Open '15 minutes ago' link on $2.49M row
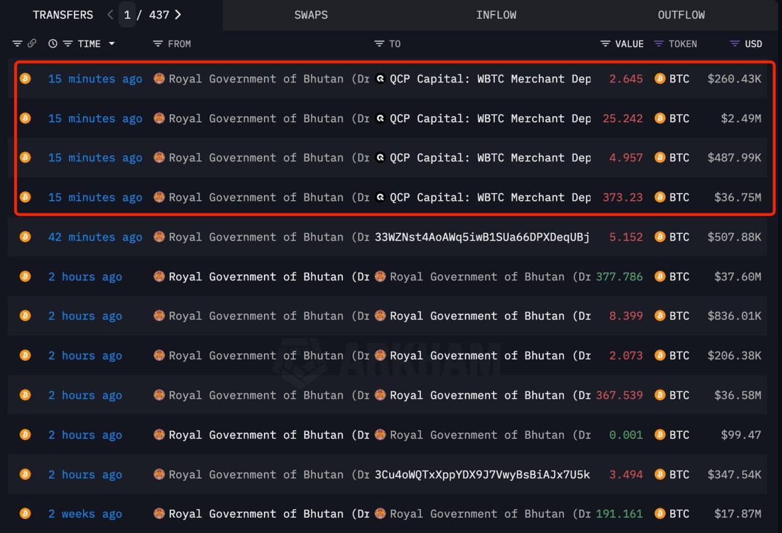The image size is (782, 533). pos(95,118)
